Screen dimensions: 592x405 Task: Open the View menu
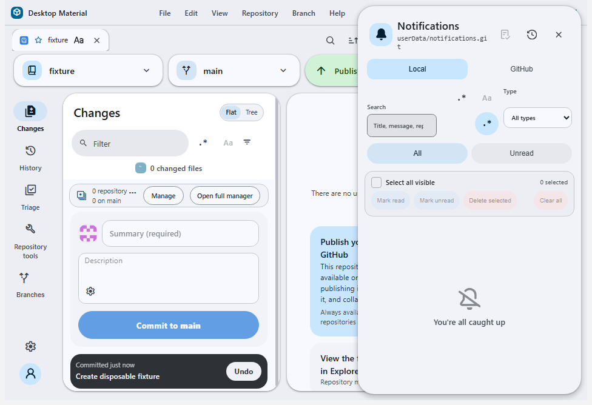click(x=220, y=13)
